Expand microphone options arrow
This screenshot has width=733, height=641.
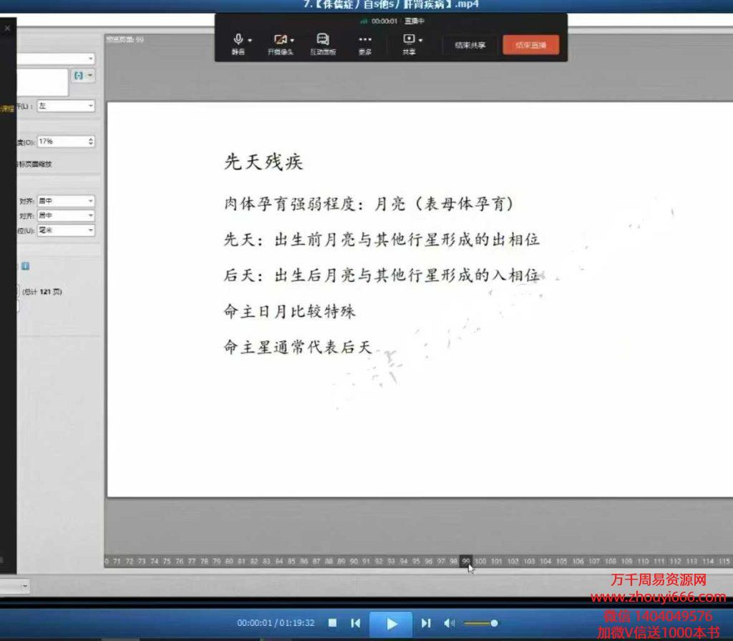tap(249, 40)
